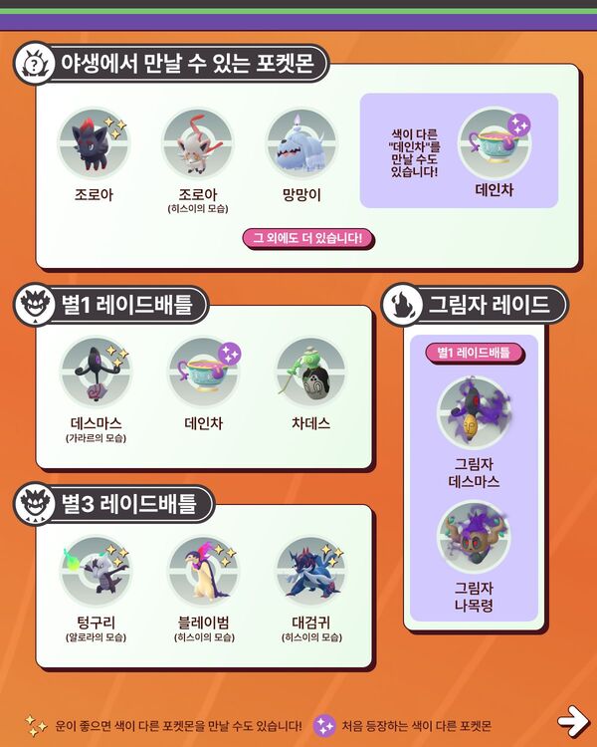Select the Shadow Phantump 그림자 나목령 icon
Screen dimensions: 597x747
475,537
